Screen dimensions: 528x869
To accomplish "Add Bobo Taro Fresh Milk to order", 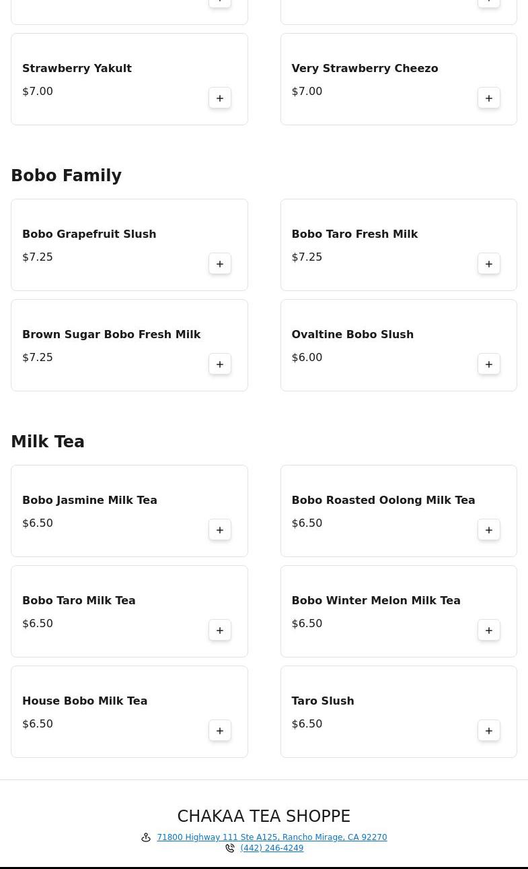I will 489,264.
